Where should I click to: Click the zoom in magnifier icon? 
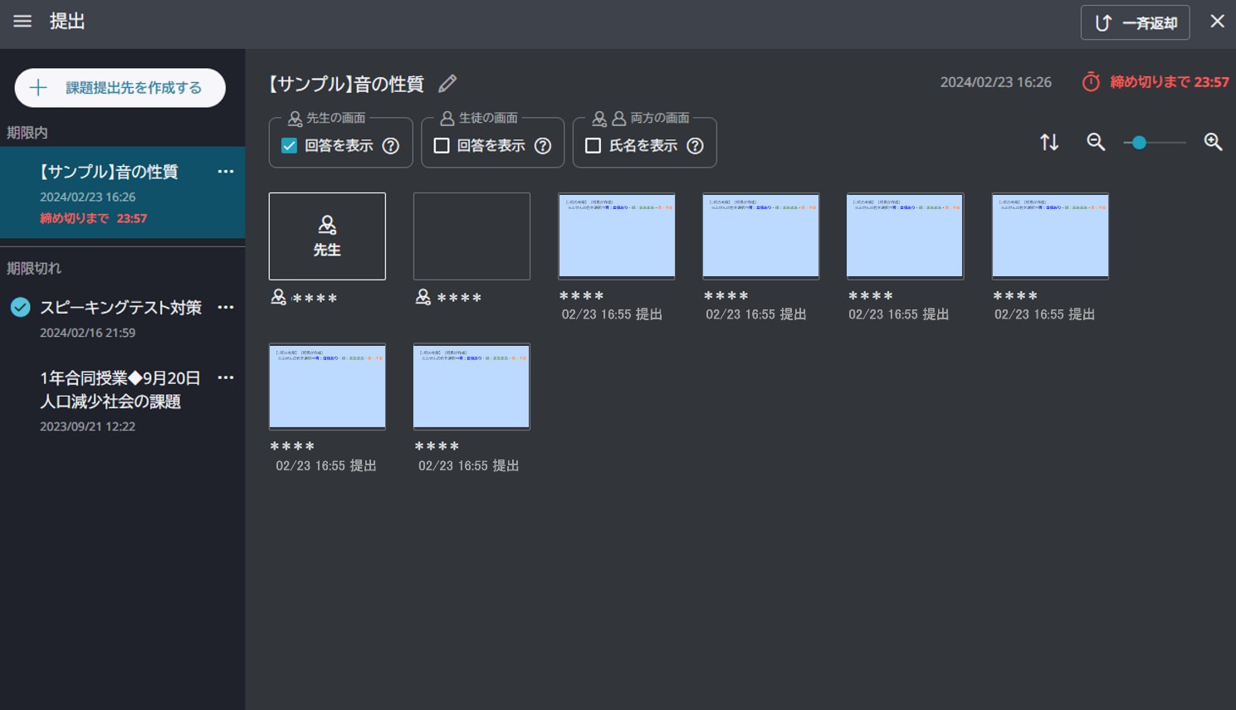pyautogui.click(x=1213, y=142)
